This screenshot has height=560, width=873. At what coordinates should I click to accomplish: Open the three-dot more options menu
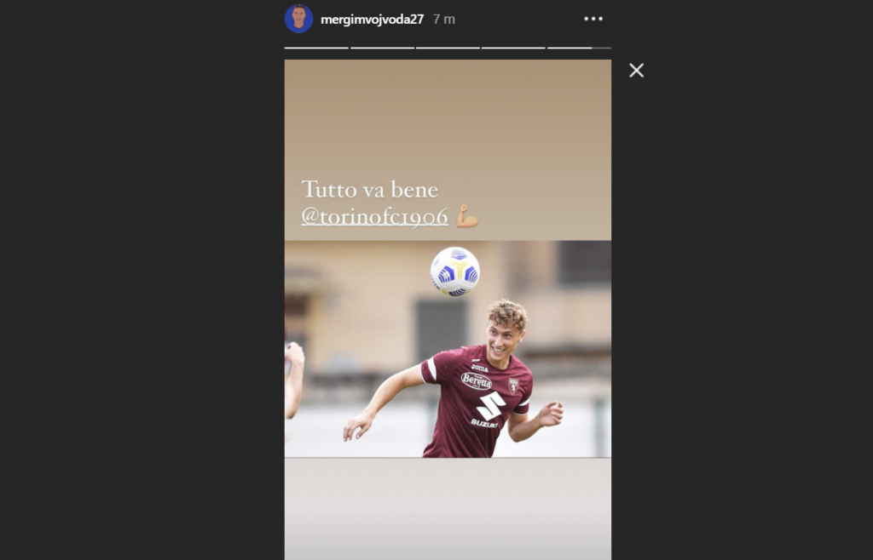(593, 19)
